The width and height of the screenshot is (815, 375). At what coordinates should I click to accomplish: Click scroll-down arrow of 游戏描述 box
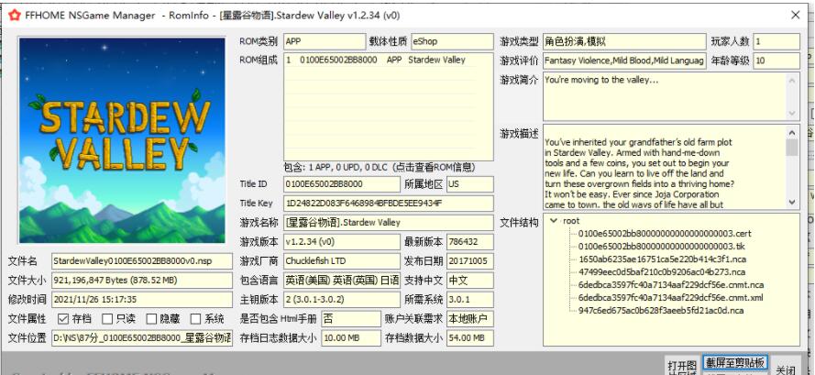[793, 202]
